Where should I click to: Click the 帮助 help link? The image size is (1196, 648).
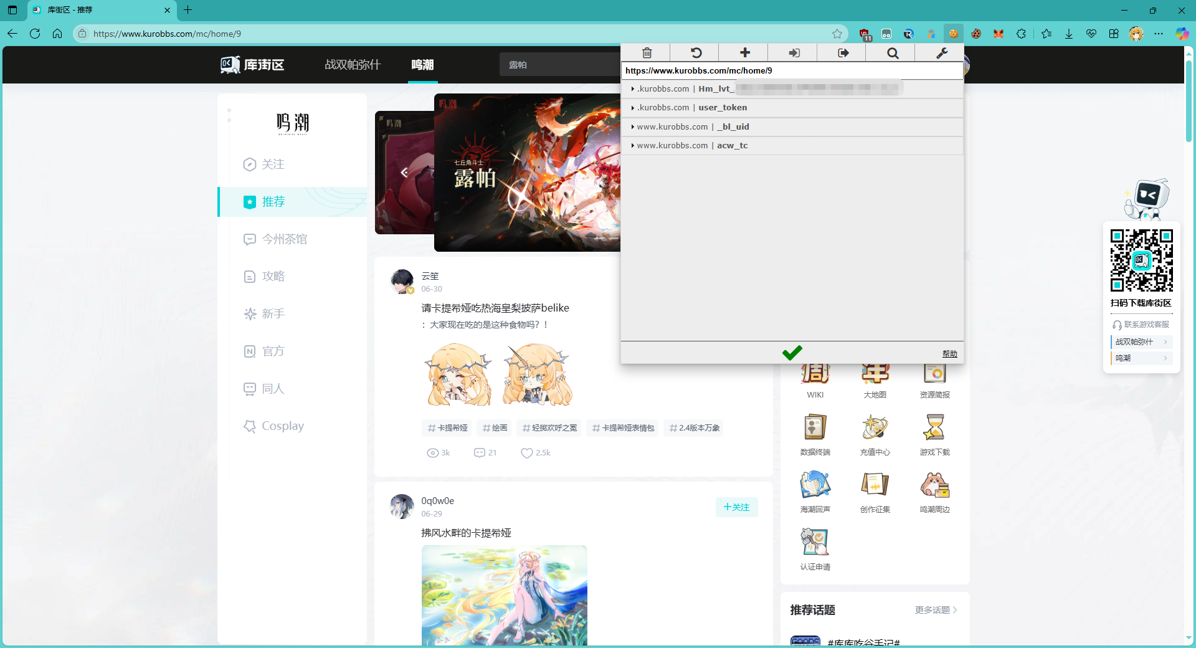tap(949, 354)
